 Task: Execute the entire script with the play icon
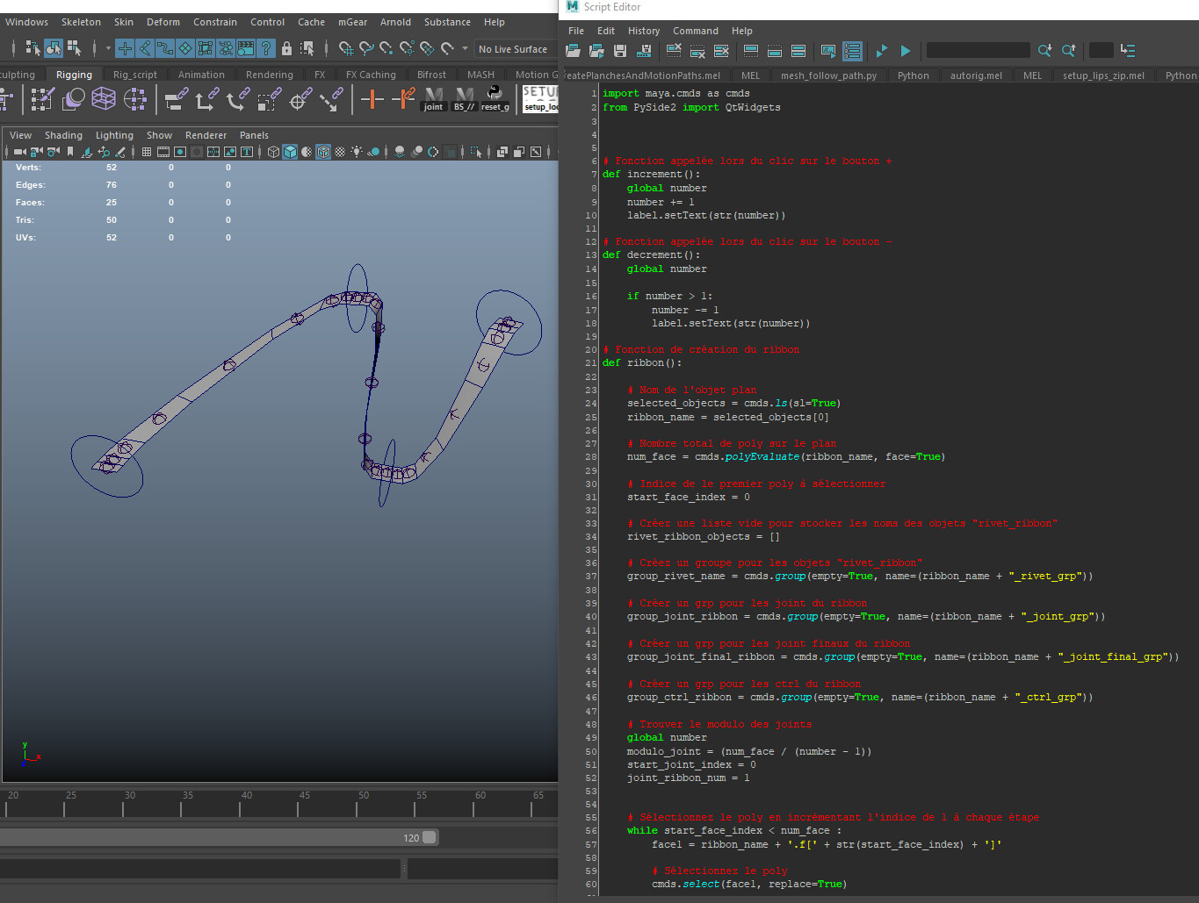point(906,51)
